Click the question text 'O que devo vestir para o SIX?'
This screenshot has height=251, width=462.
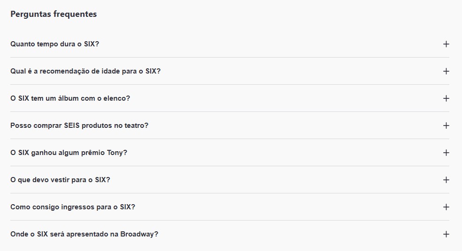coord(60,180)
